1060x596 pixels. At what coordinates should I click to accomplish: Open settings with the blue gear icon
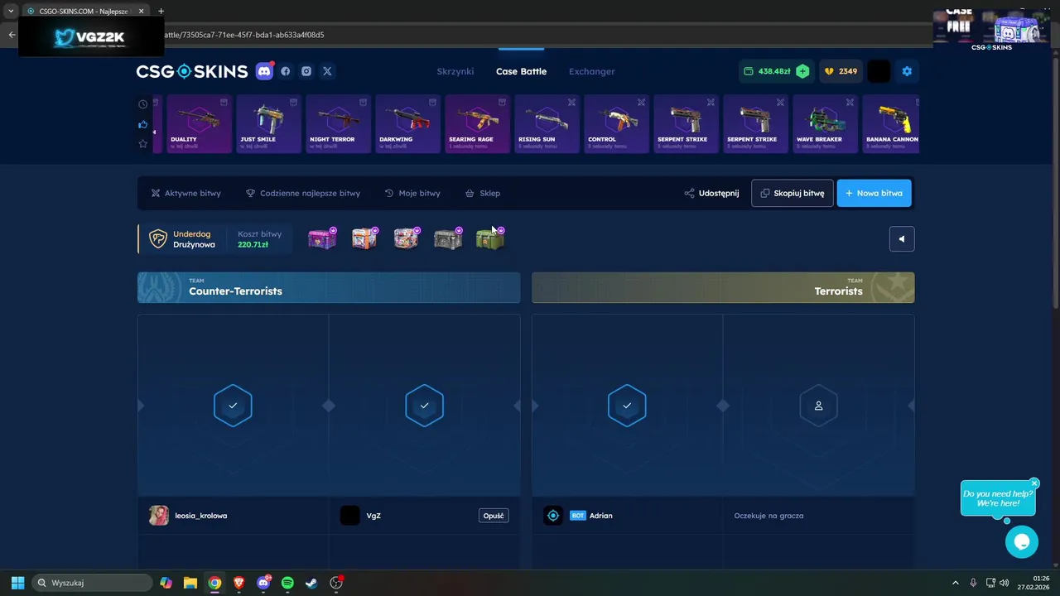[x=907, y=71]
